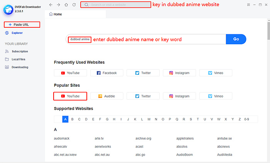Open the archive.org website link
The width and height of the screenshot is (270, 163).
coord(143,138)
